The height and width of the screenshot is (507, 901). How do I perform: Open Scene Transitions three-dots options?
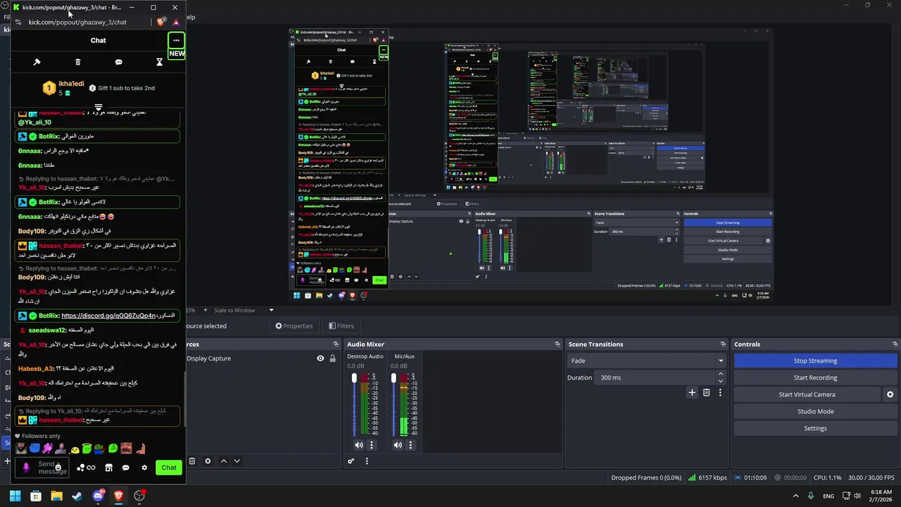pyautogui.click(x=720, y=393)
